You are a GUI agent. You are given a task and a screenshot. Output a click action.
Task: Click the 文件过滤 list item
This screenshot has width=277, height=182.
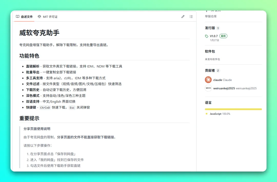74,84
